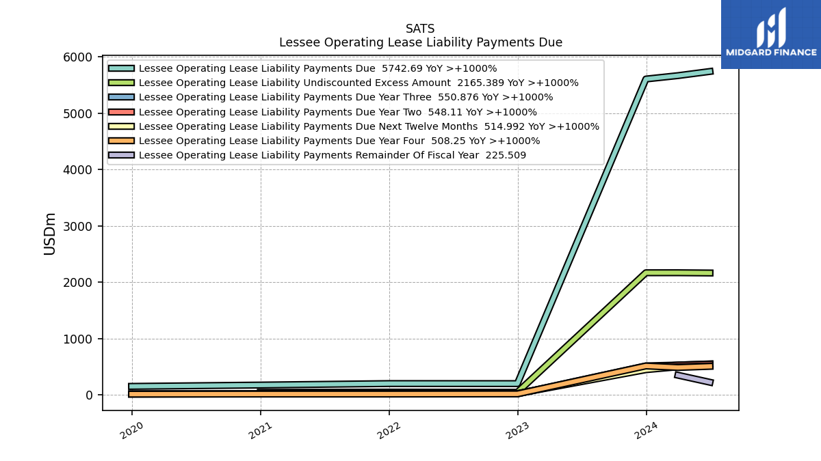The height and width of the screenshot is (461, 821).
Task: Click the orange legend swatch for Due Year Four
Action: click(x=122, y=141)
